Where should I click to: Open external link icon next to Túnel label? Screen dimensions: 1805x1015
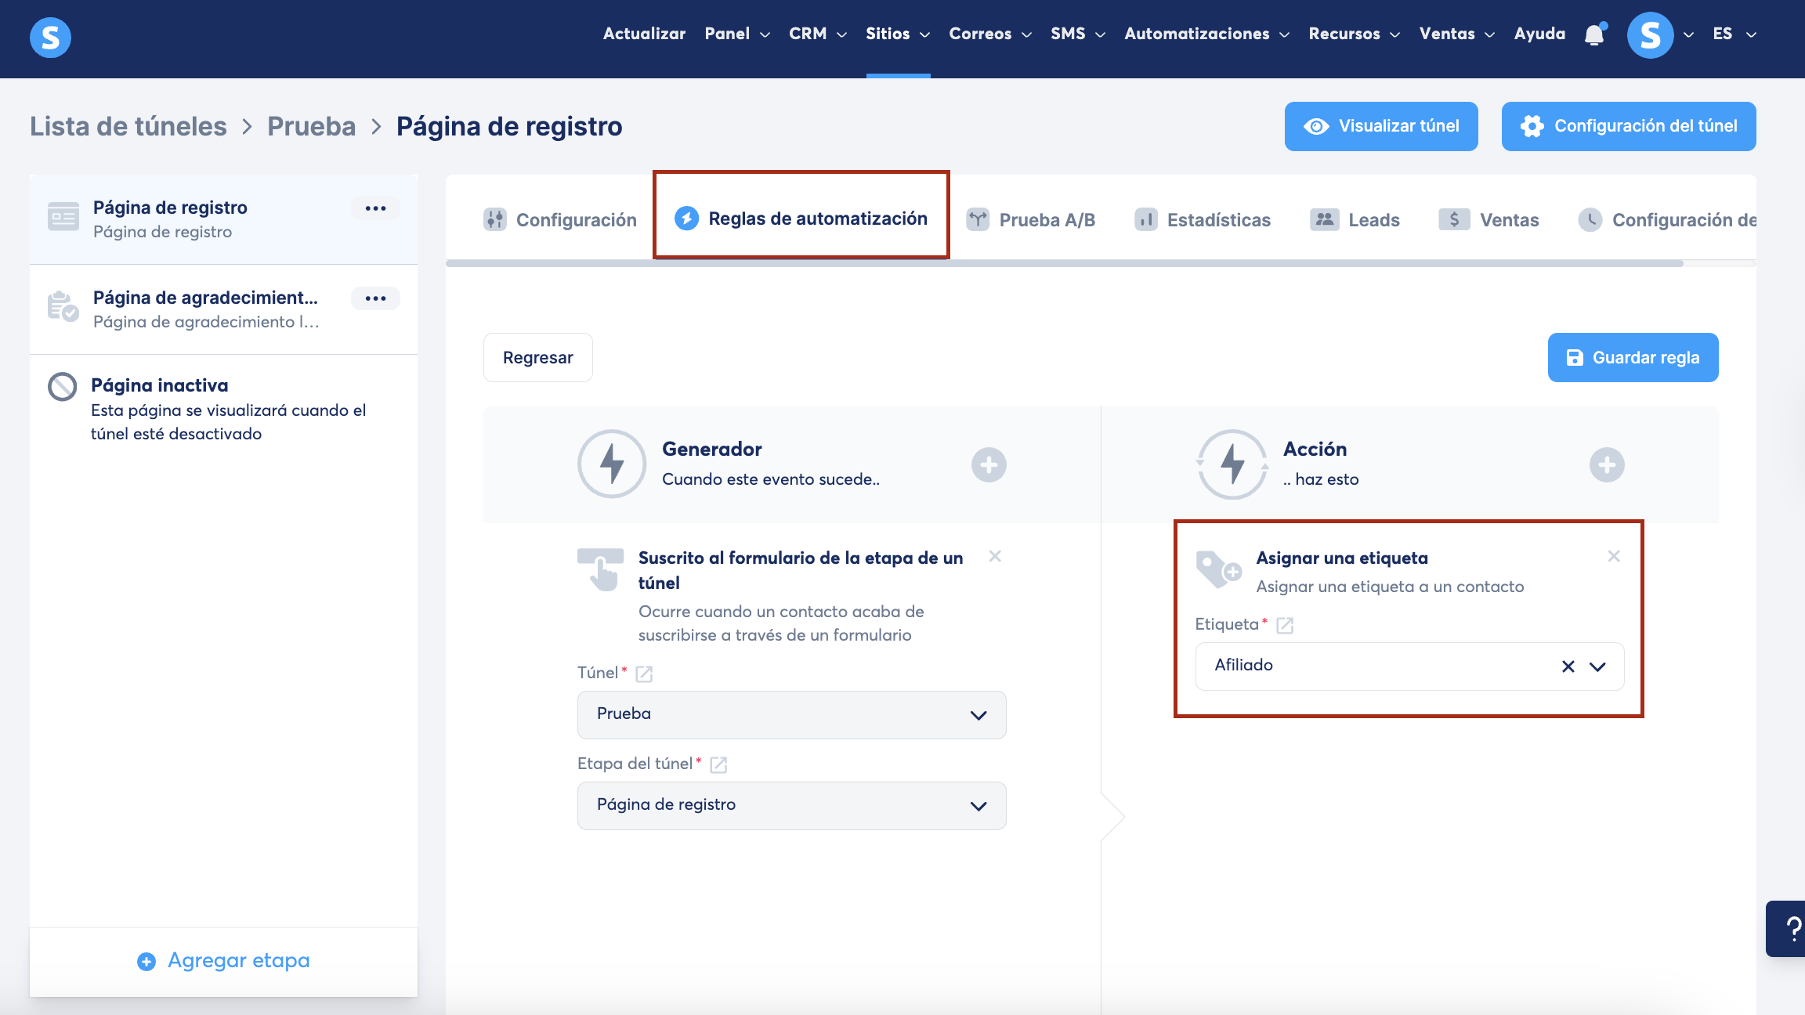tap(644, 674)
